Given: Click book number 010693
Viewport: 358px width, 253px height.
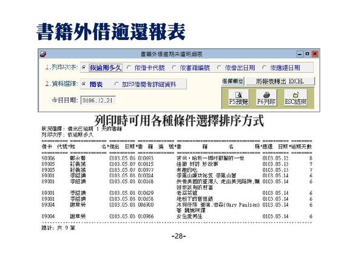Looking at the screenshot, I should [x=146, y=158].
